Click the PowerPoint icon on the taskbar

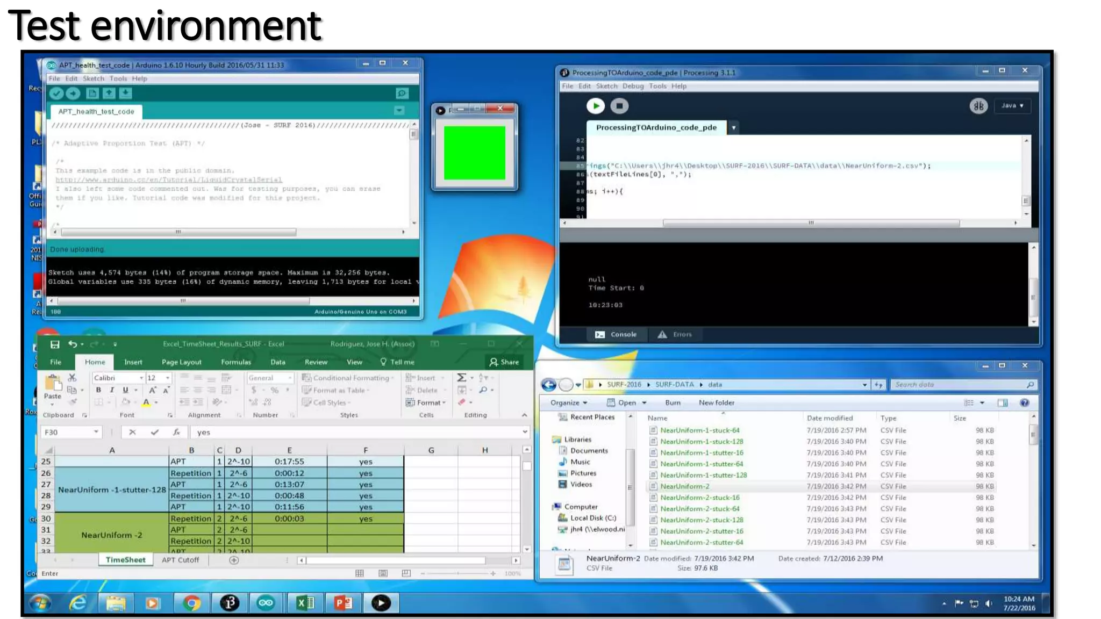point(342,603)
